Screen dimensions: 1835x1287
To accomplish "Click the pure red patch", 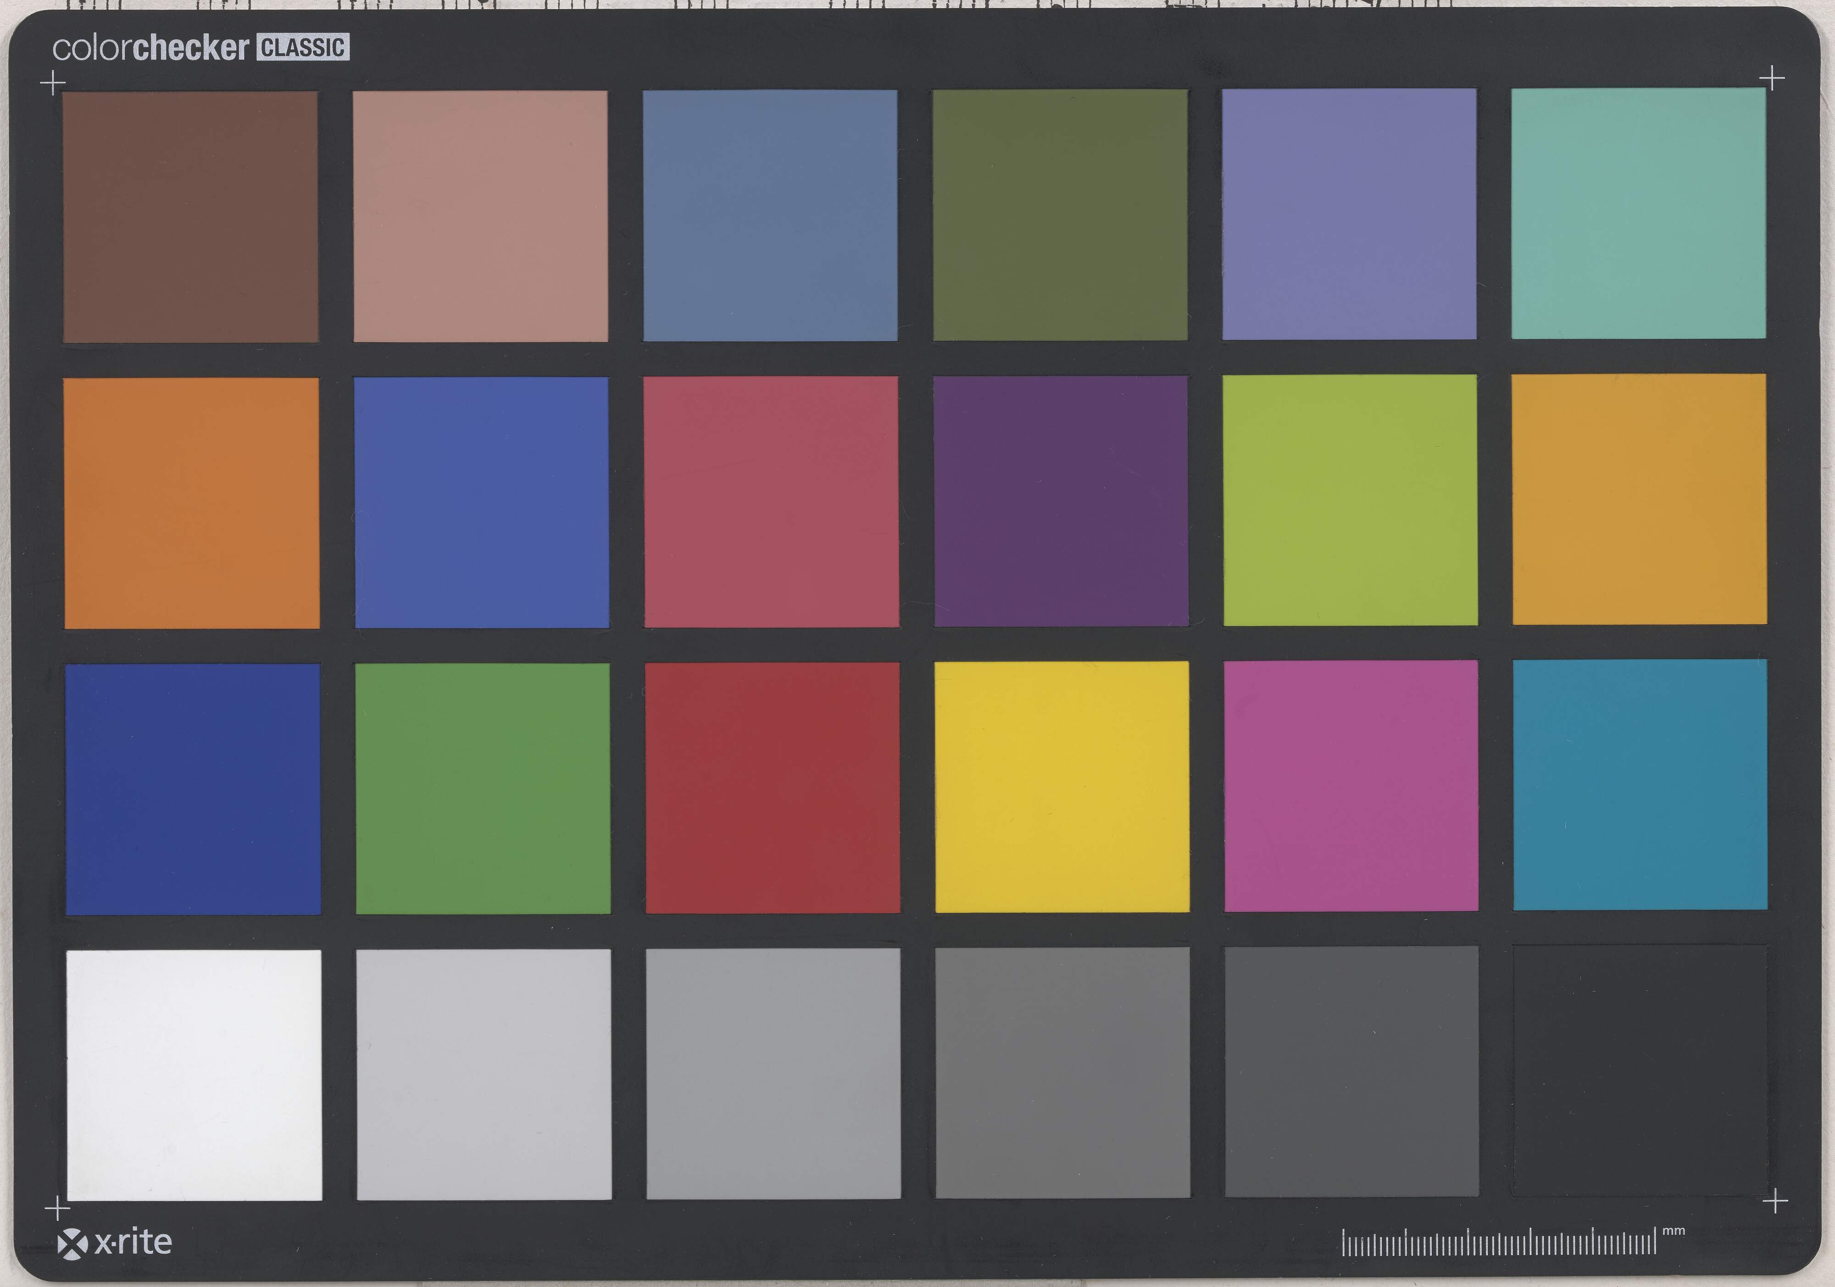I will point(772,787).
